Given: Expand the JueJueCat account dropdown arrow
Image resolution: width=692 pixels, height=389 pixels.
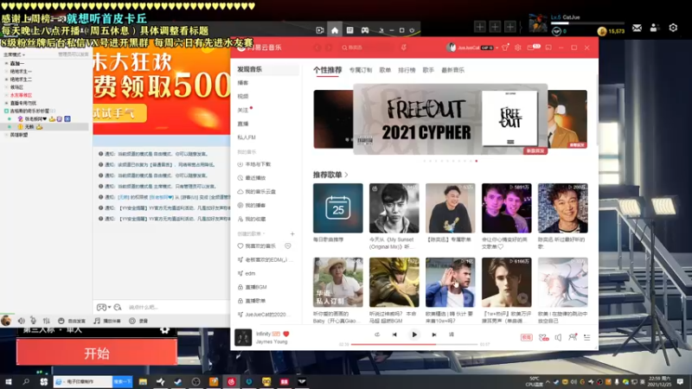Looking at the screenshot, I should click(x=497, y=48).
